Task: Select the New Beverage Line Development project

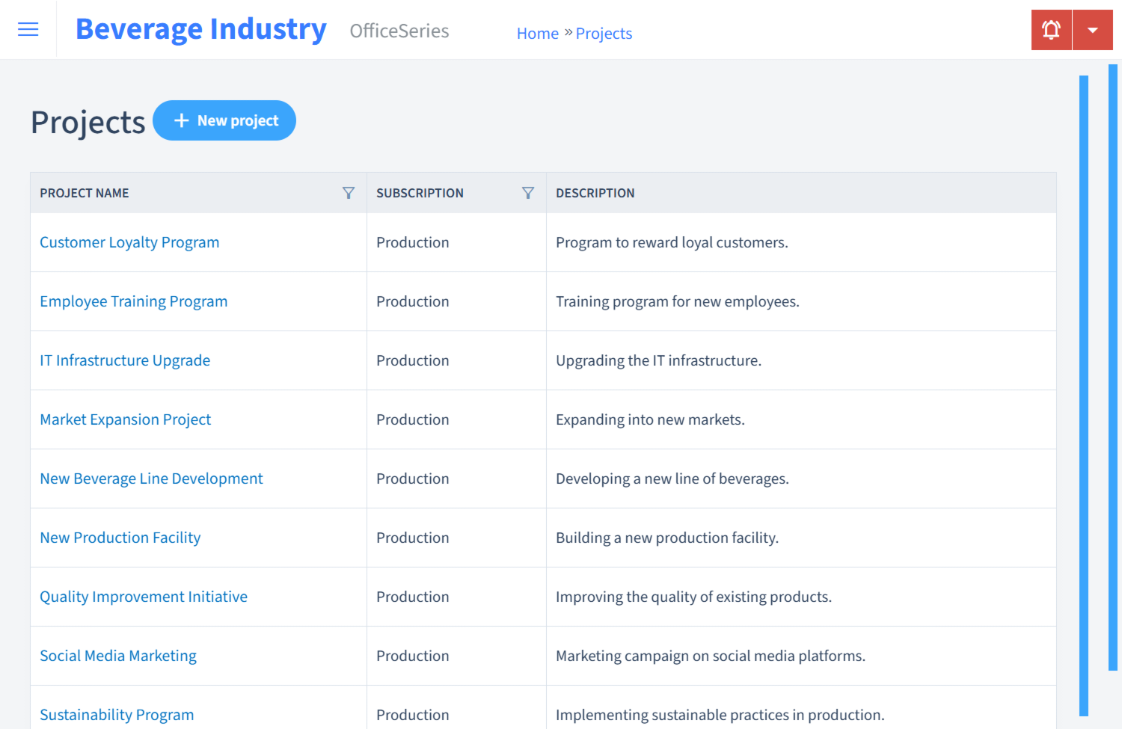Action: click(151, 479)
